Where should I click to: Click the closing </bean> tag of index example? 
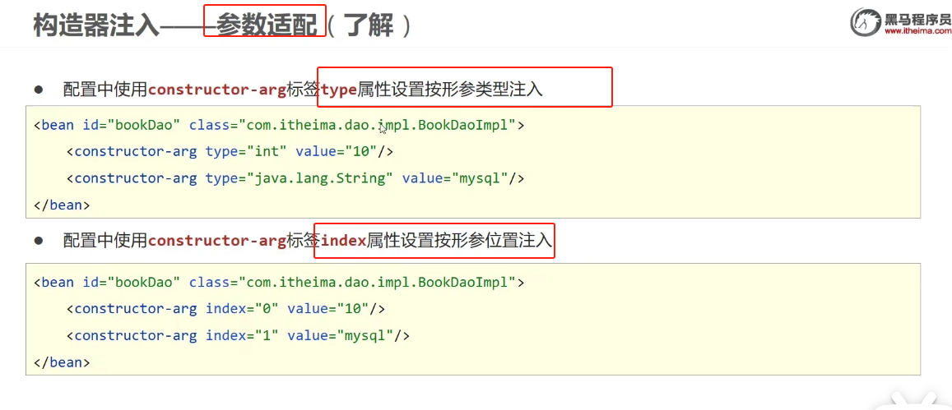(x=62, y=362)
